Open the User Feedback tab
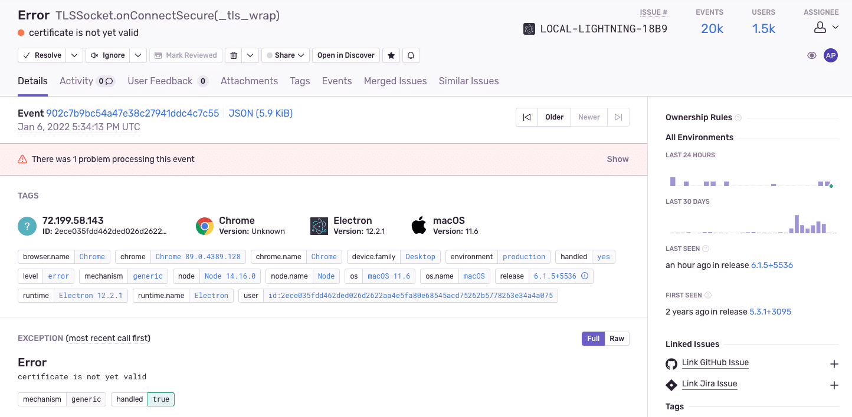This screenshot has height=417, width=852. tap(159, 81)
